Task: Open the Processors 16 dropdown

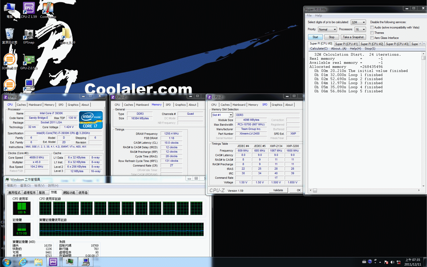Action: point(360,29)
